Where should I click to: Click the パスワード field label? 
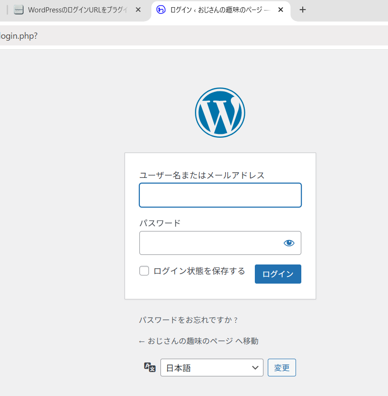pyautogui.click(x=160, y=223)
